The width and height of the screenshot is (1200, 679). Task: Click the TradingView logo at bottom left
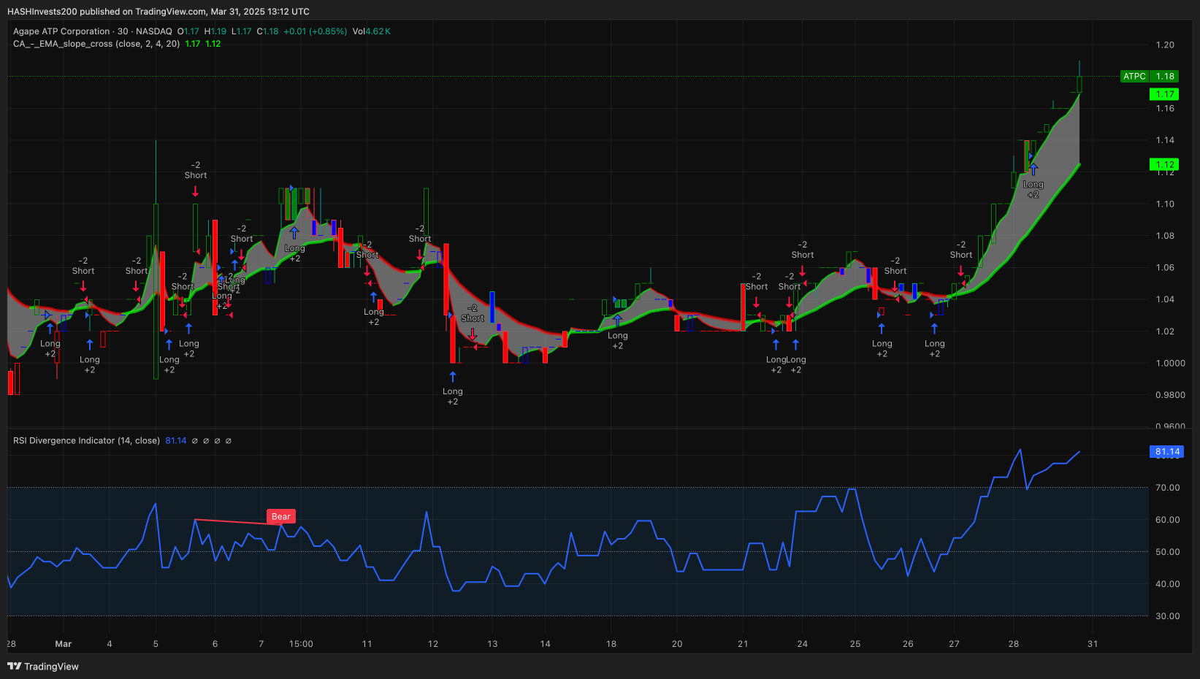pos(43,666)
